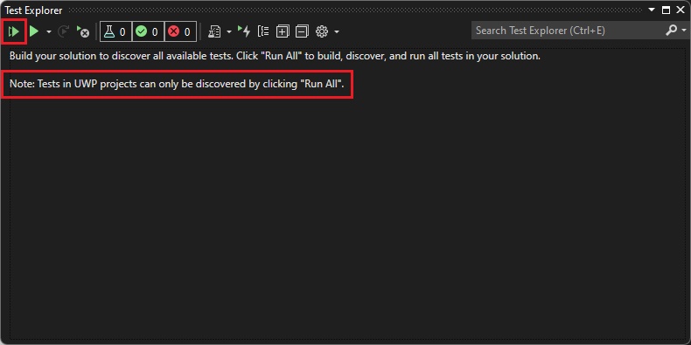Viewport: 691px width, 345px height.
Task: Open the Test Explorer window position menu
Action: coord(653,10)
